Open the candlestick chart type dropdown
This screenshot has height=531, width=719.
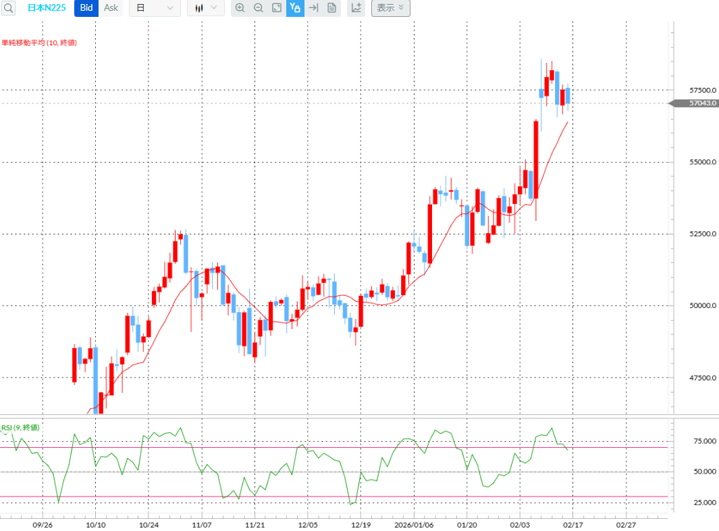(206, 8)
